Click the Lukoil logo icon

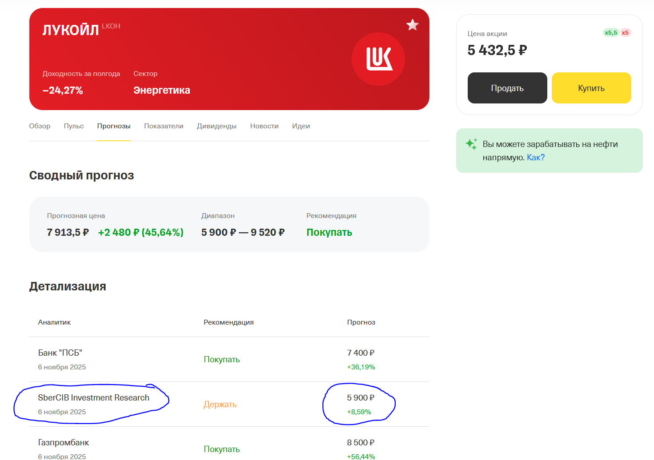(x=378, y=59)
